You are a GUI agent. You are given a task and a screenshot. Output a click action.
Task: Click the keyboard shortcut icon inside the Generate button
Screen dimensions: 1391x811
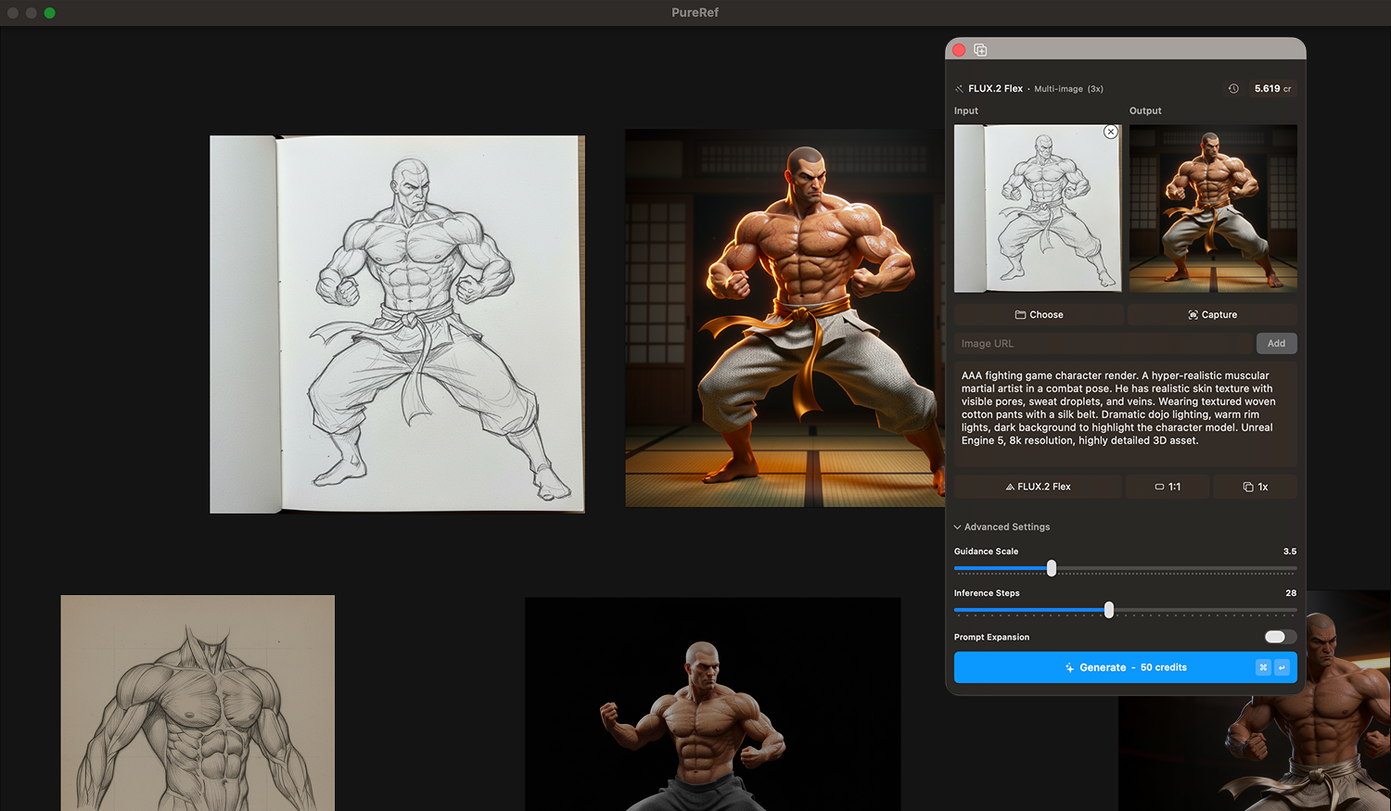pos(1263,667)
